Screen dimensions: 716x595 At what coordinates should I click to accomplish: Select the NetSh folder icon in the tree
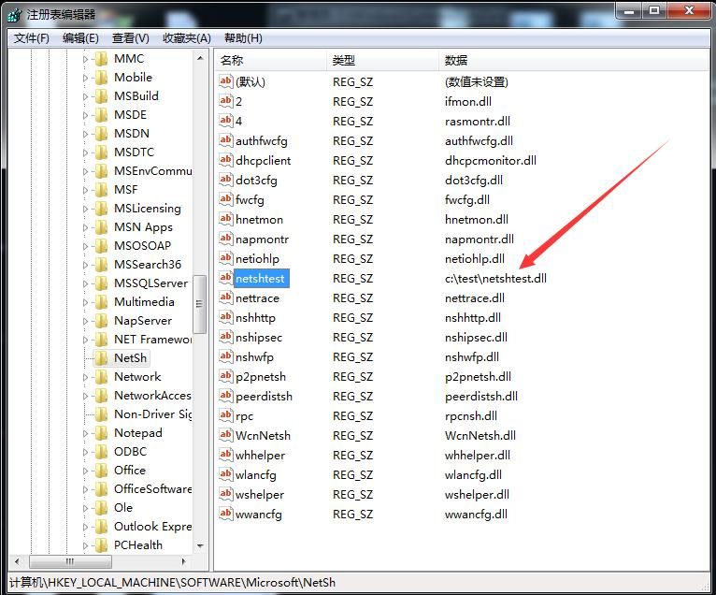(x=101, y=357)
